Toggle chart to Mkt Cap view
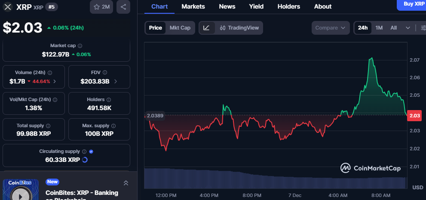This screenshot has height=200, width=426. (x=180, y=28)
